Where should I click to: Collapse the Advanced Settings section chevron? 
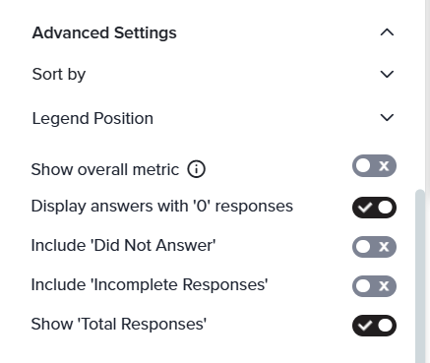pyautogui.click(x=387, y=32)
